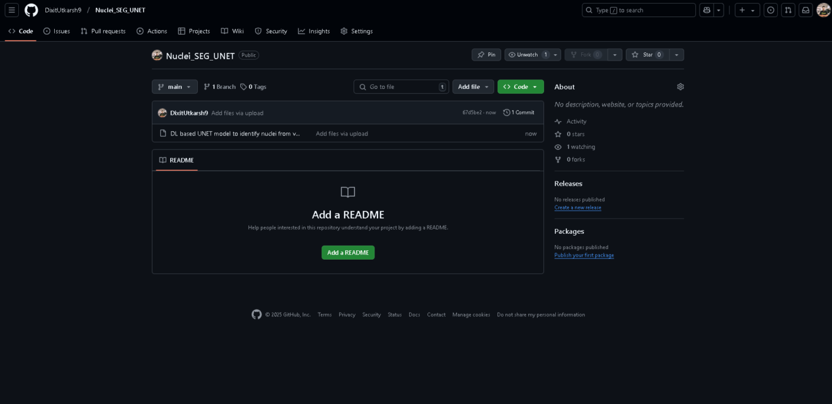Image resolution: width=832 pixels, height=404 pixels.
Task: Open footer Contact link
Action: click(436, 315)
